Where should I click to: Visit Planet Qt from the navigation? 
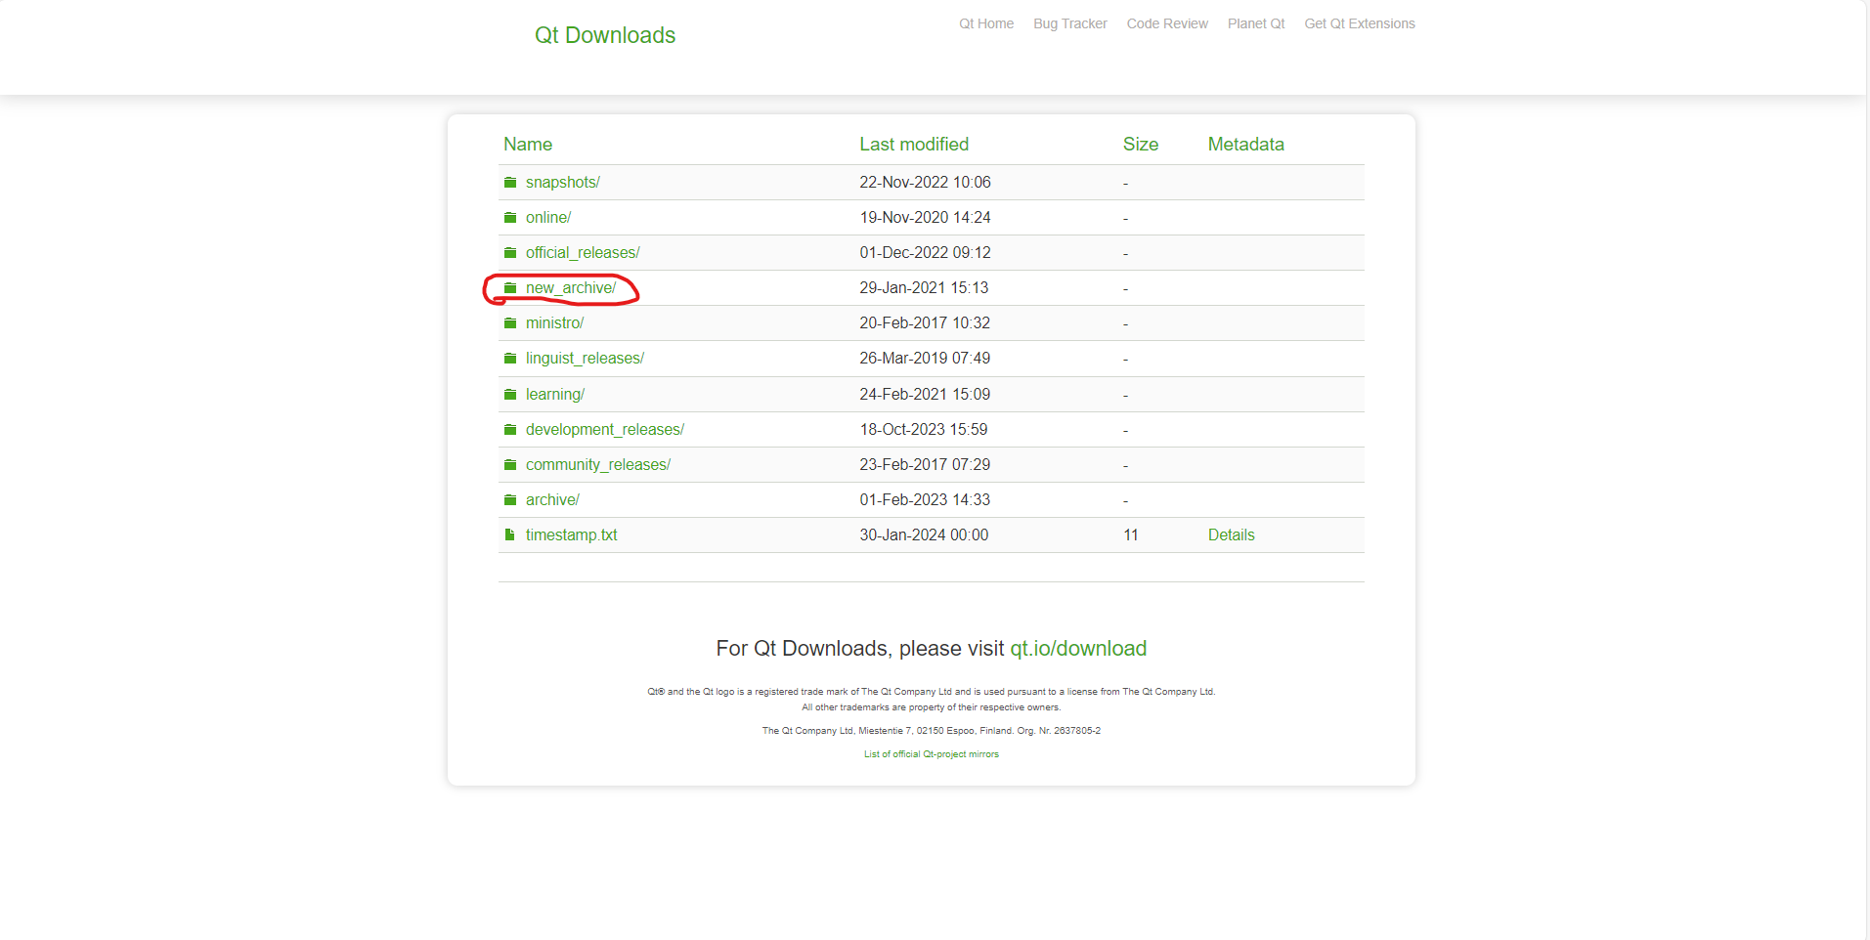coord(1256,23)
